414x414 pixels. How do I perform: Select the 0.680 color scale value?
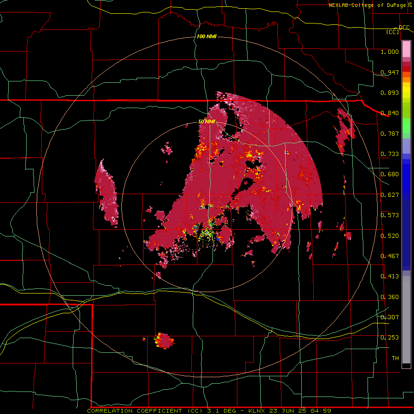tap(390, 174)
